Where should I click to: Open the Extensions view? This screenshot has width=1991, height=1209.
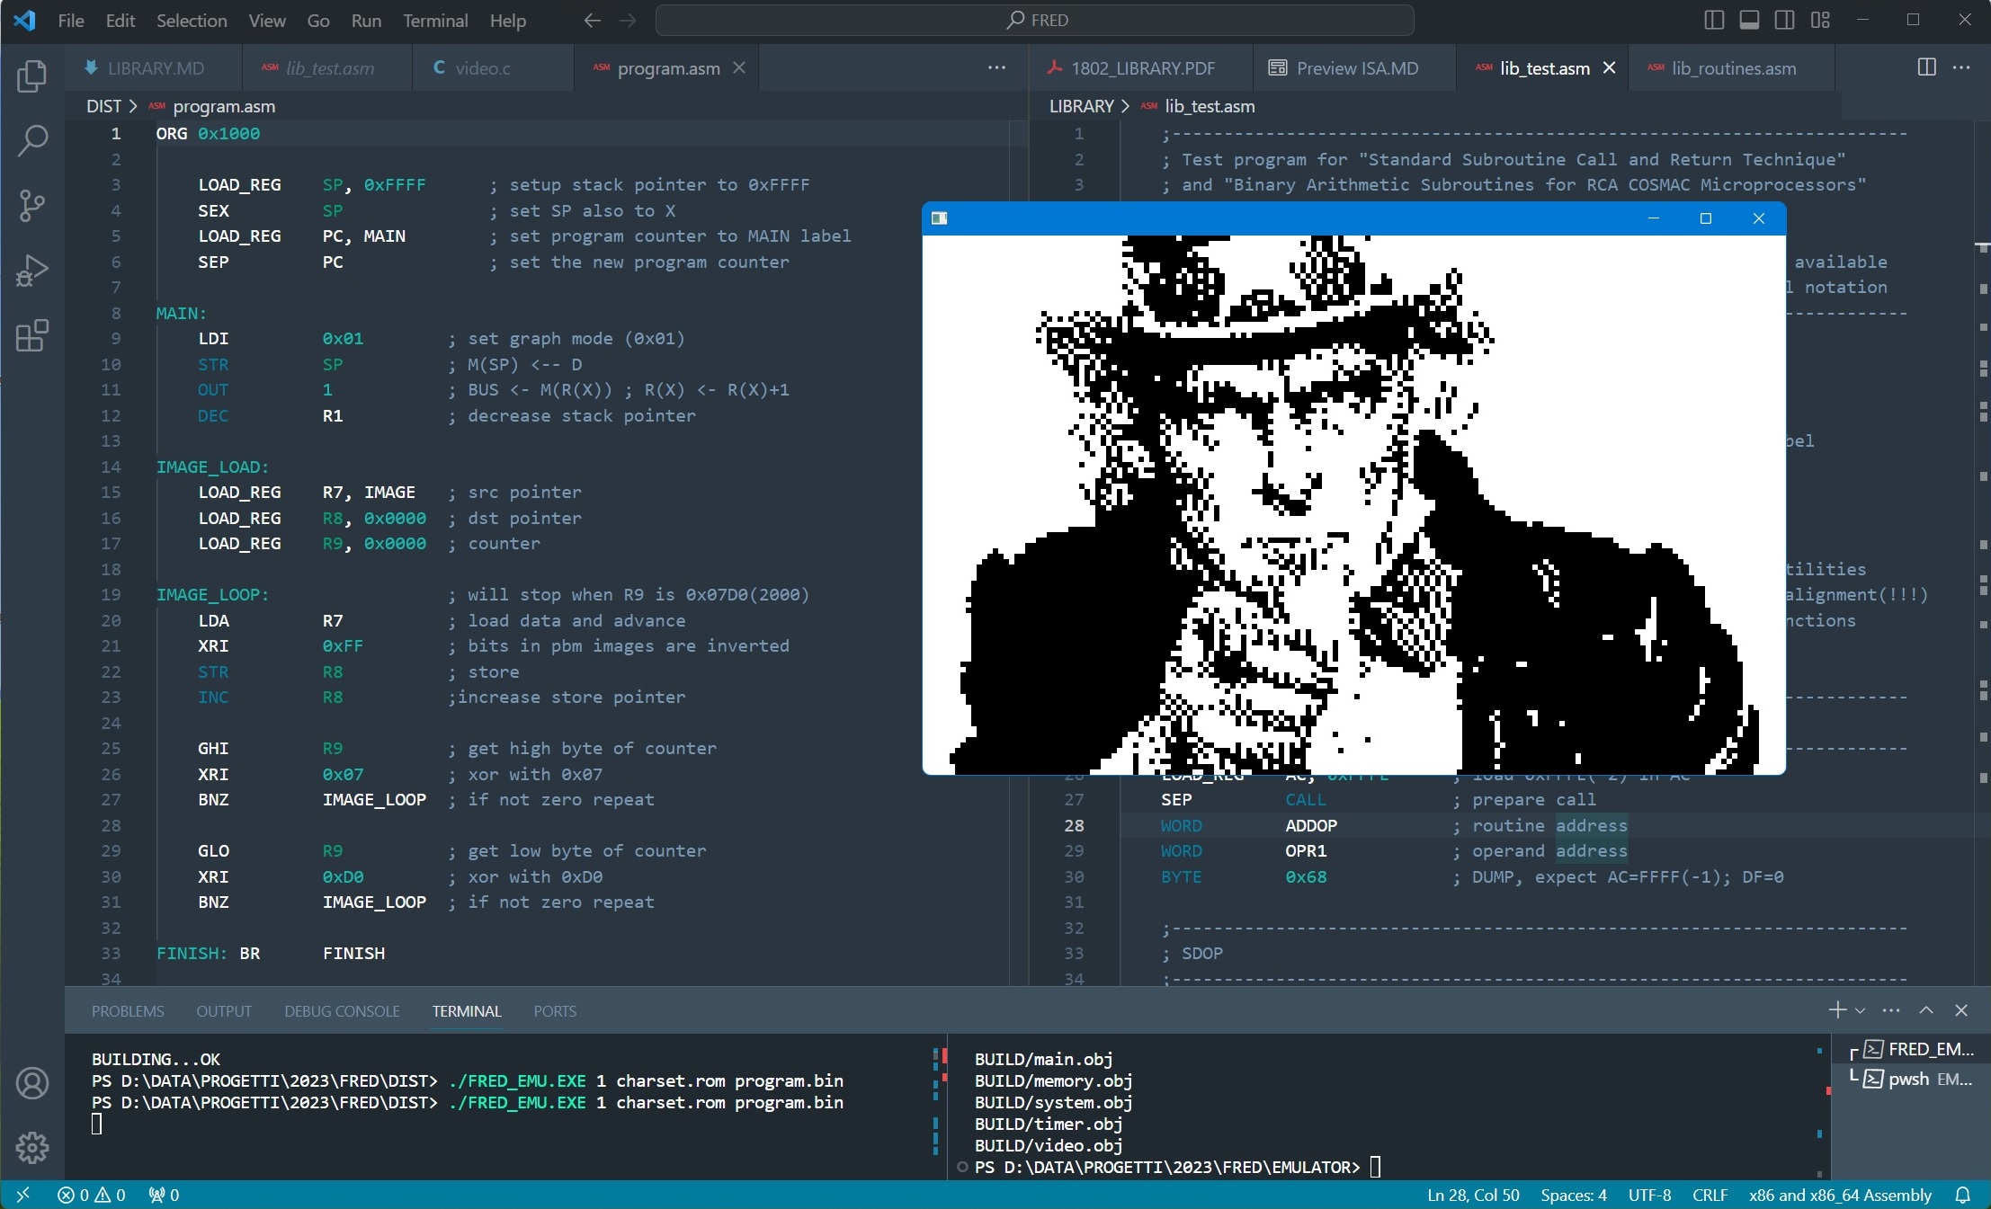pyautogui.click(x=32, y=336)
